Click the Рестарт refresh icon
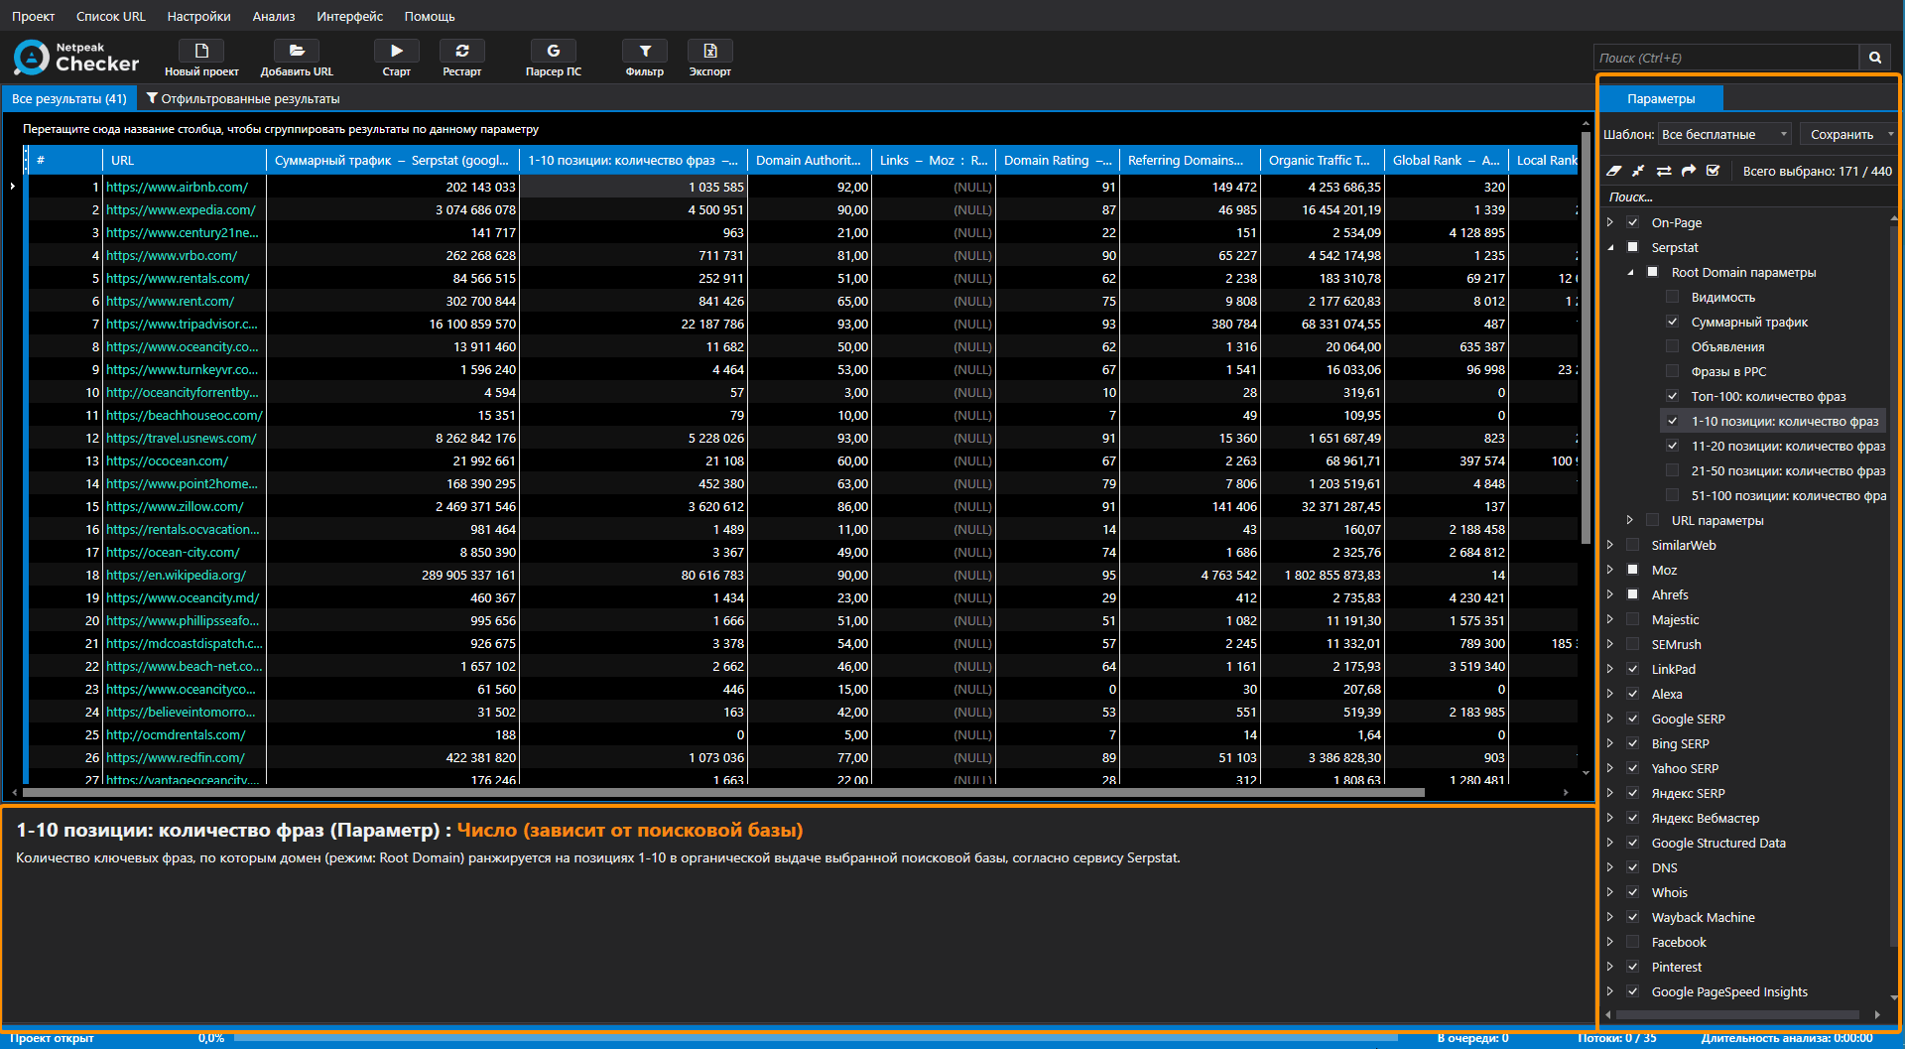Viewport: 1905px width, 1049px height. point(462,51)
